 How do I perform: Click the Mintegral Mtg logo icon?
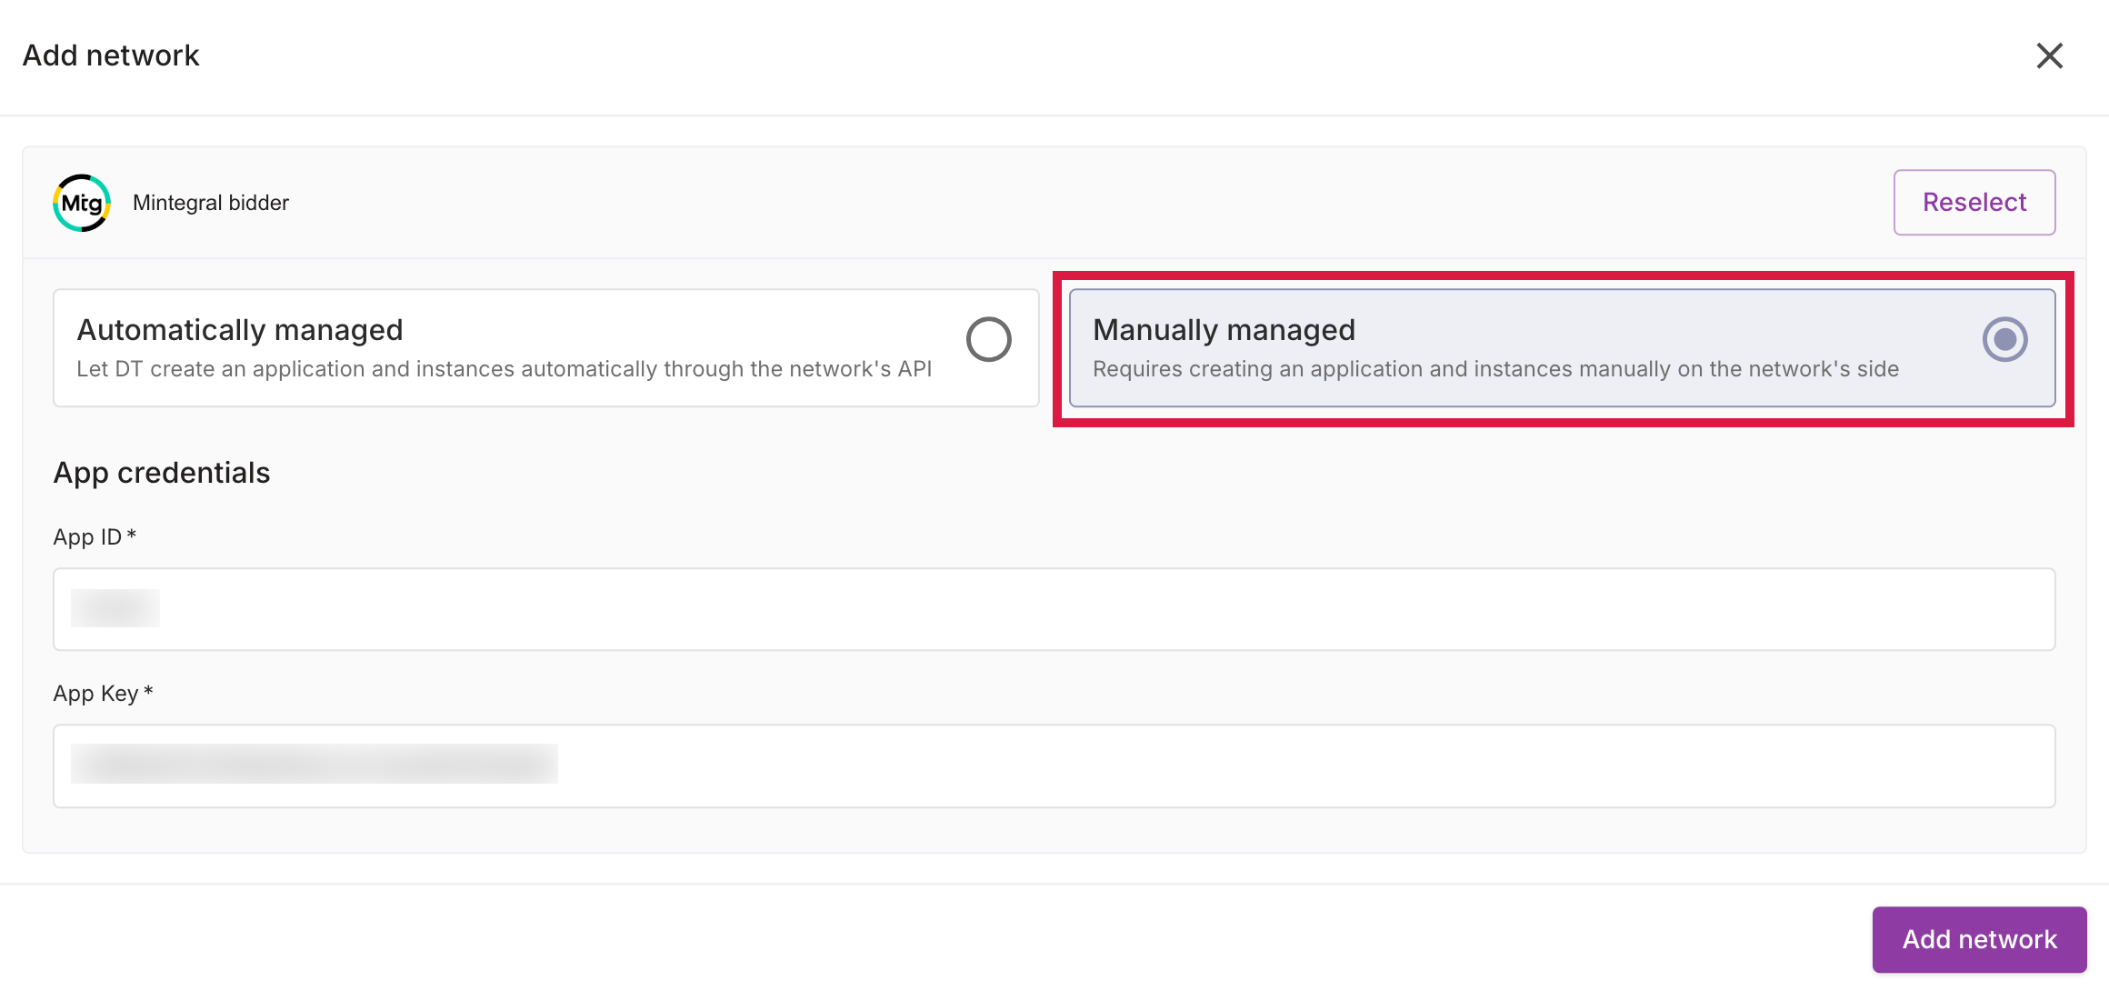pos(82,203)
